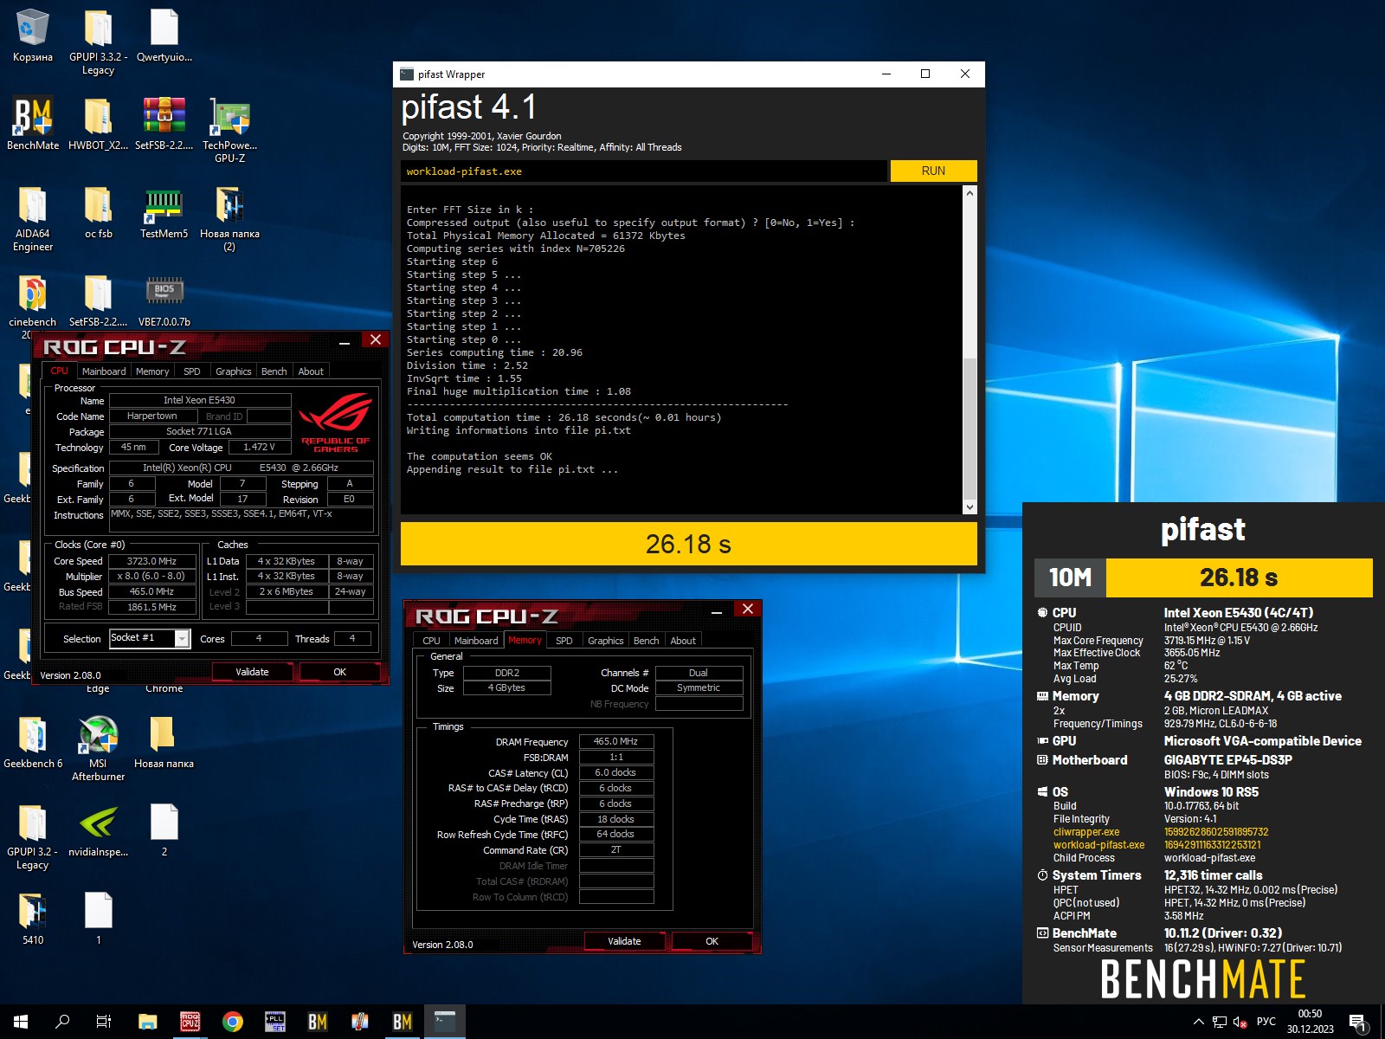Click OK in upper CPU-Z window

(x=339, y=672)
